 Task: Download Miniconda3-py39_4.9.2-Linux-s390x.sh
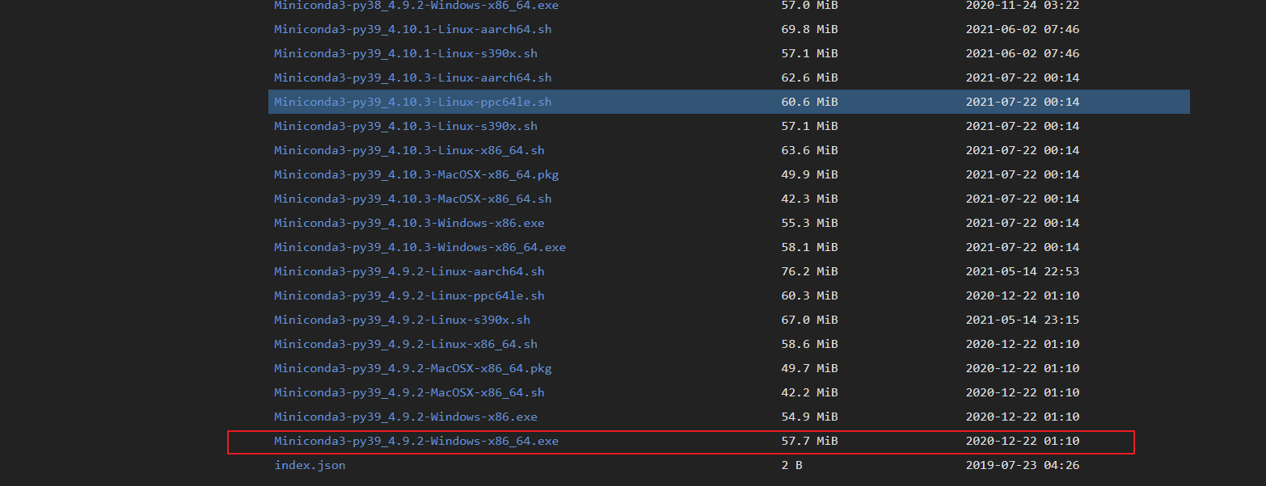tap(403, 320)
